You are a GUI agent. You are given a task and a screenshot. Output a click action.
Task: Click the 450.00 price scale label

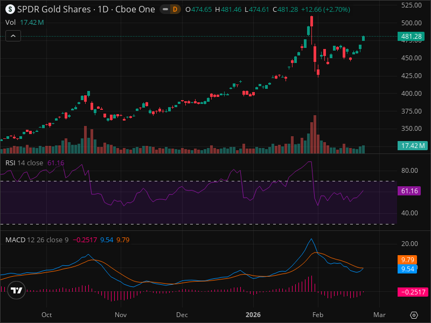click(x=411, y=58)
